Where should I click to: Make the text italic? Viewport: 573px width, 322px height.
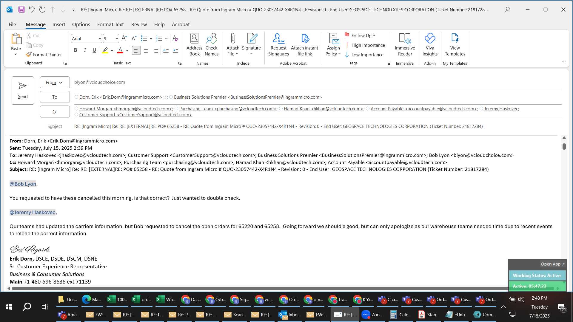(85, 50)
